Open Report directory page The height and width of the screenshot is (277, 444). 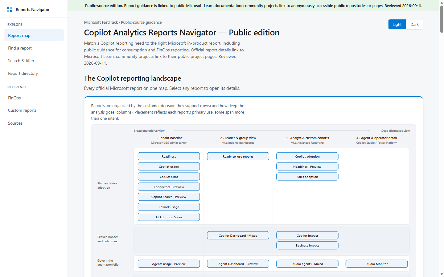(34, 73)
